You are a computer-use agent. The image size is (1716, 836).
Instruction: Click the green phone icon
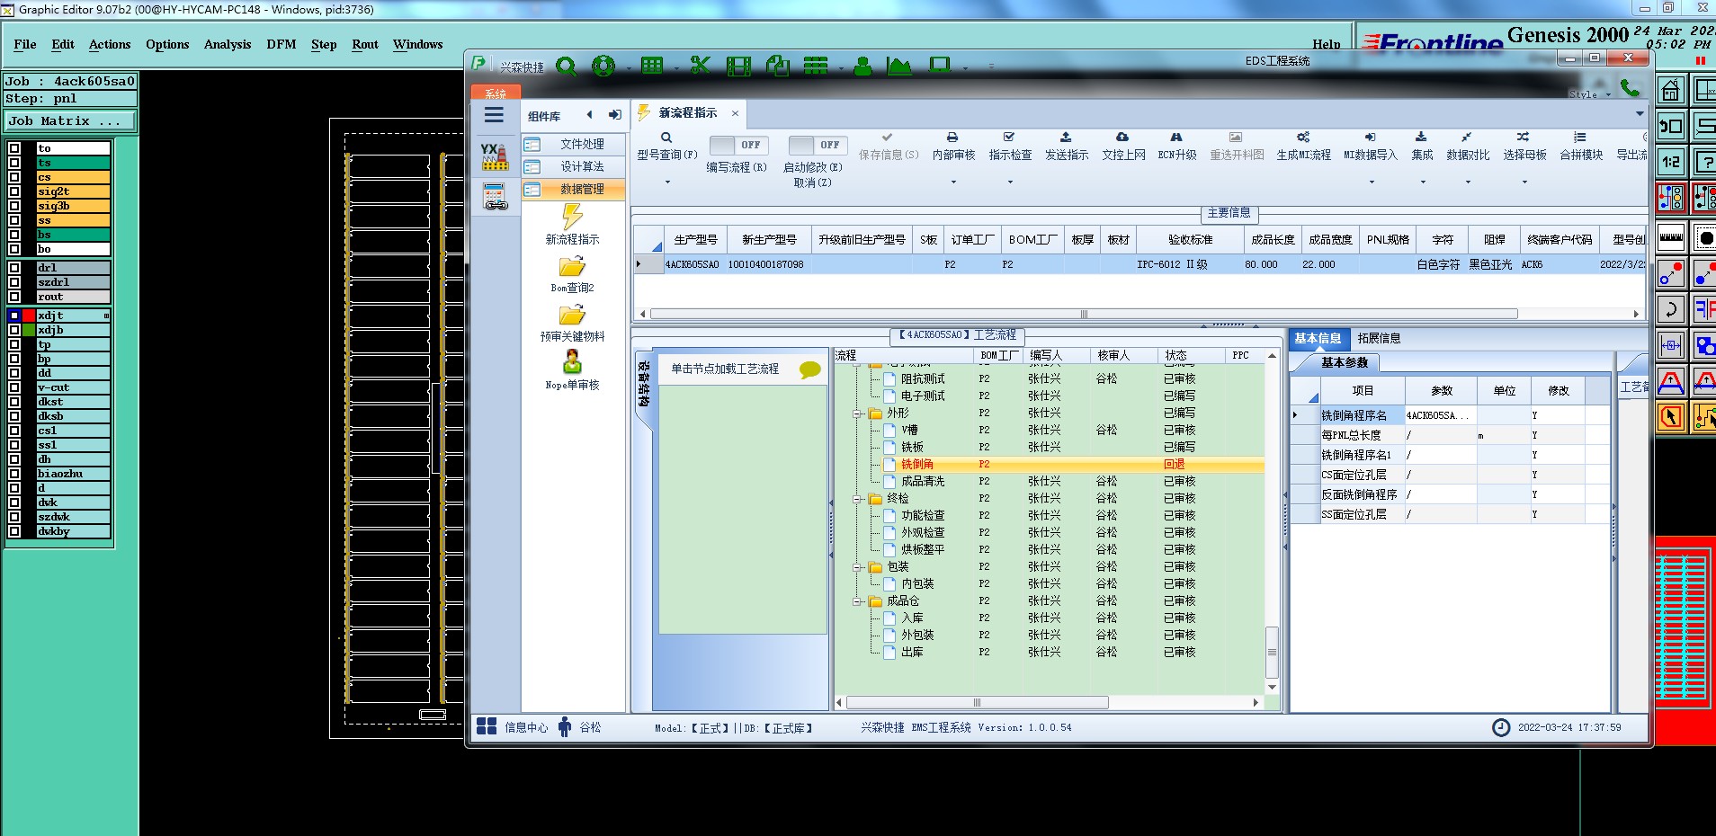(x=1630, y=87)
